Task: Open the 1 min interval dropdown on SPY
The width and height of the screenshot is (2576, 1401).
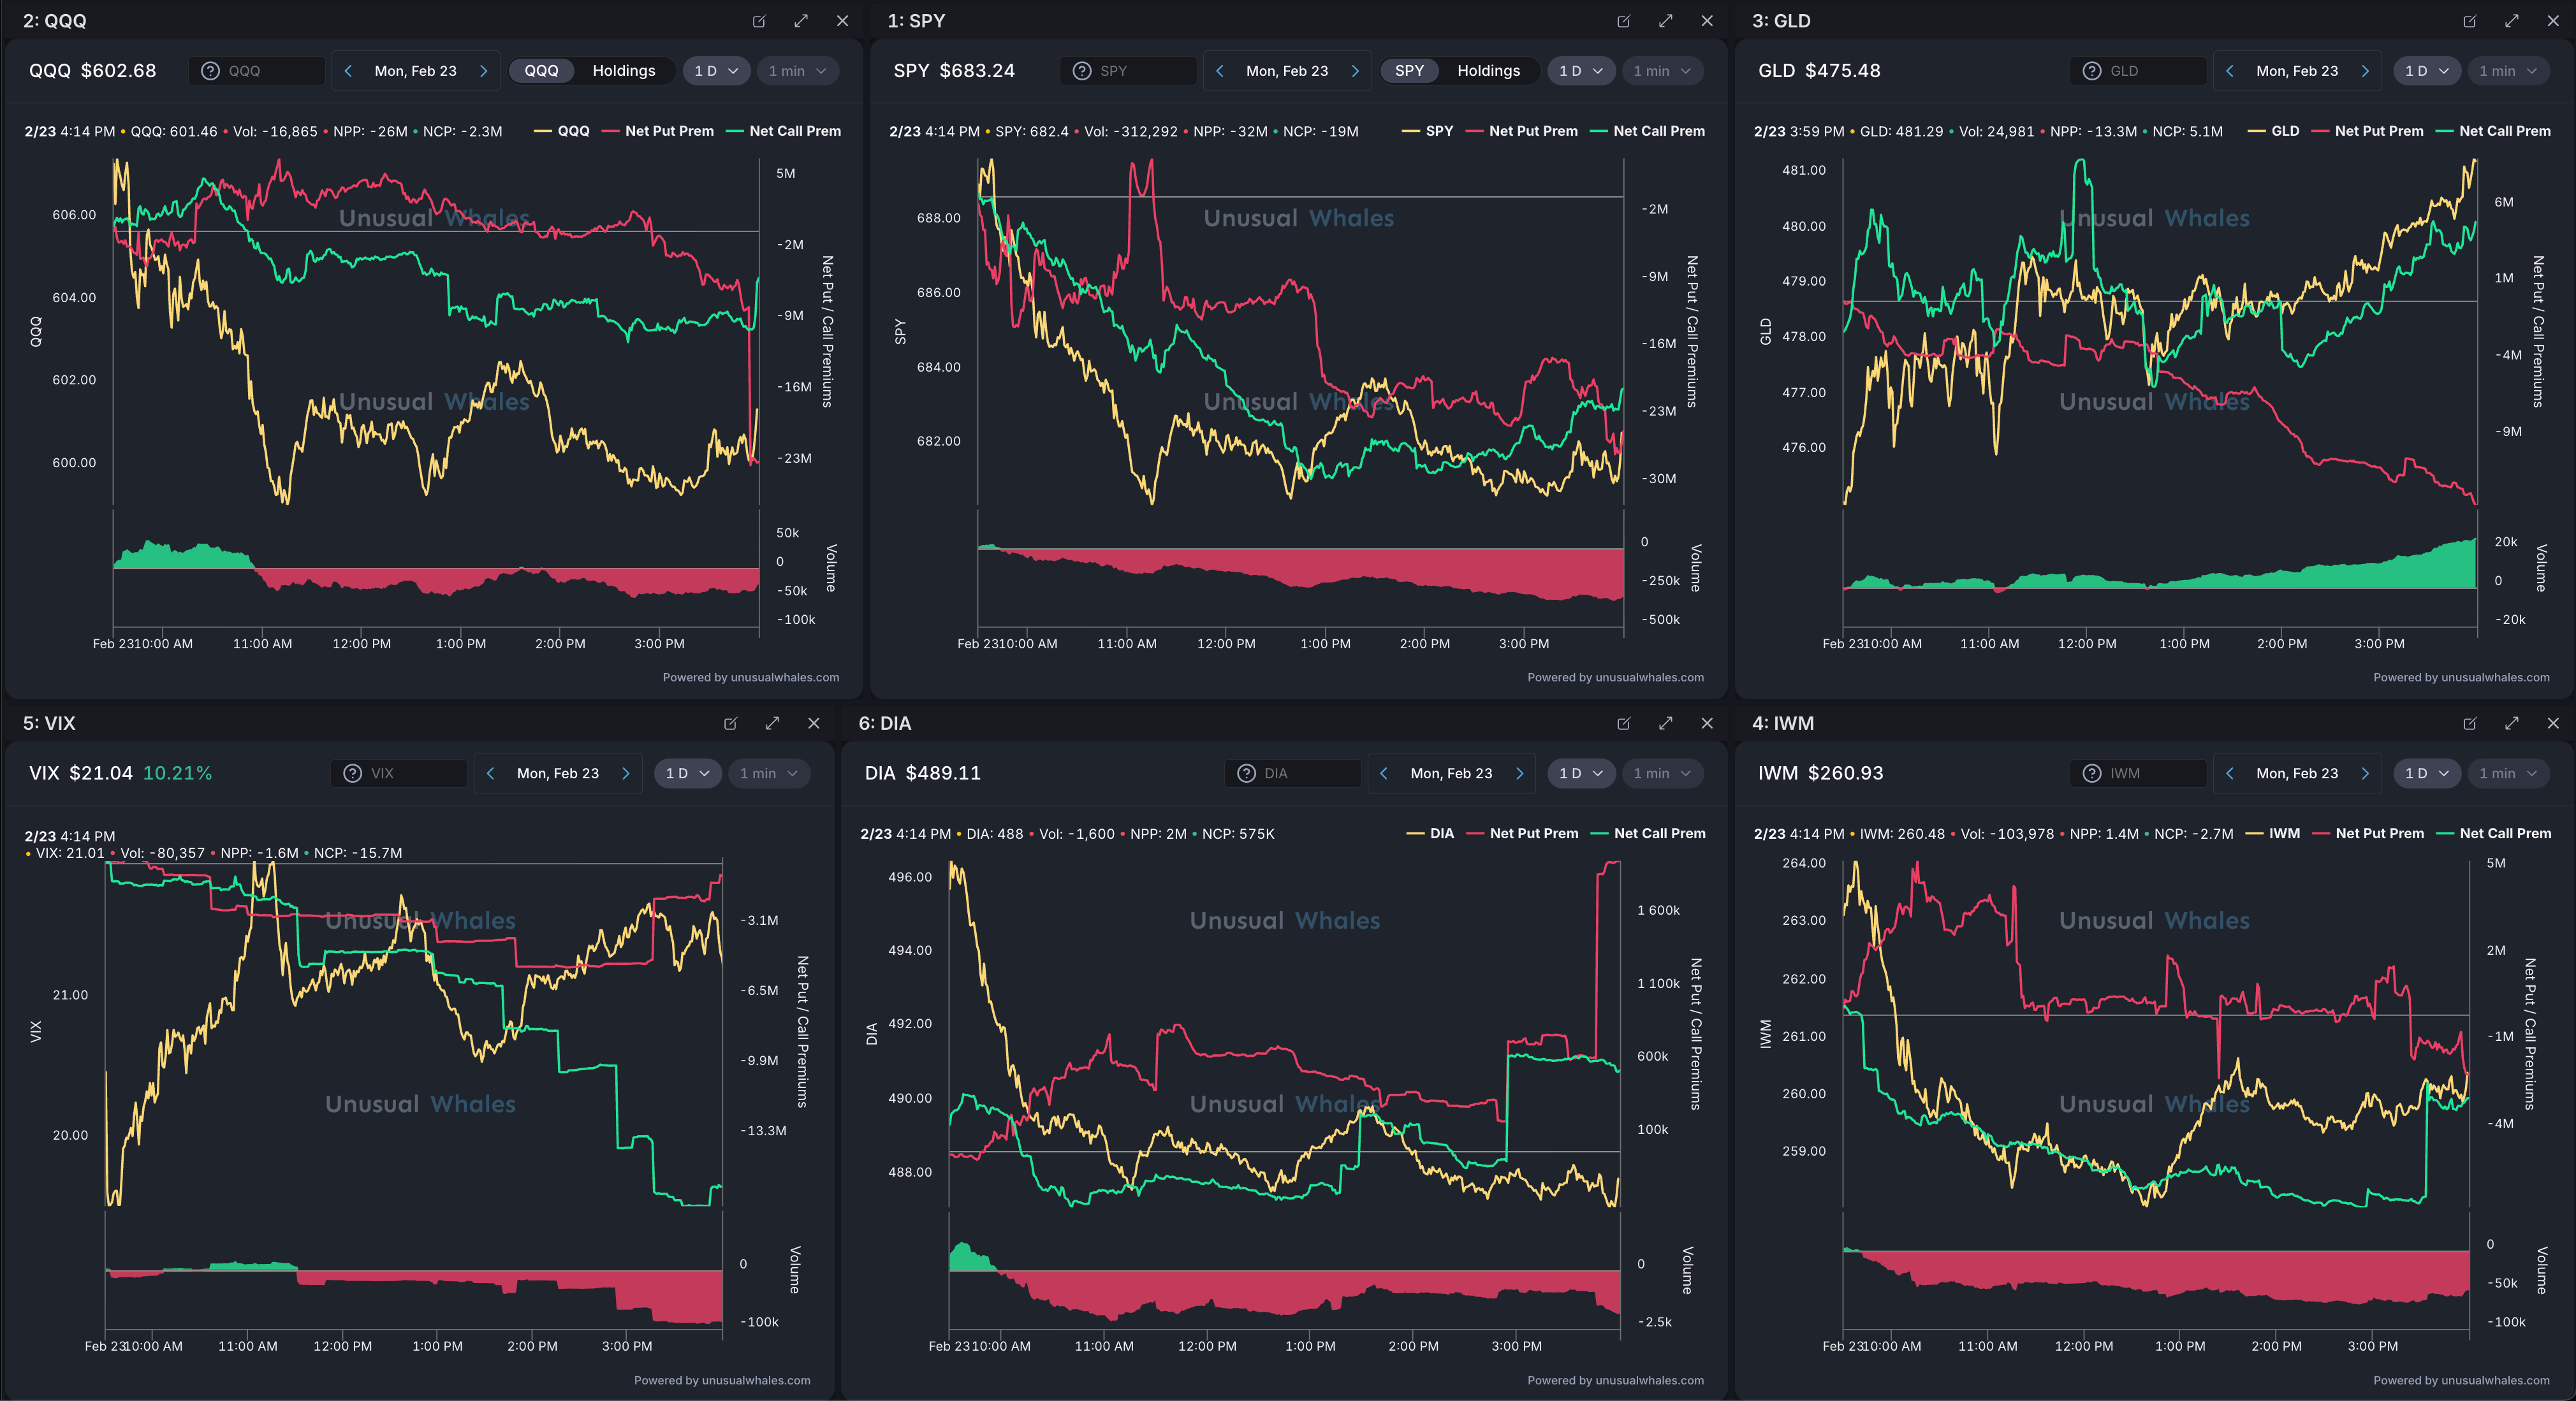Action: coord(1662,71)
